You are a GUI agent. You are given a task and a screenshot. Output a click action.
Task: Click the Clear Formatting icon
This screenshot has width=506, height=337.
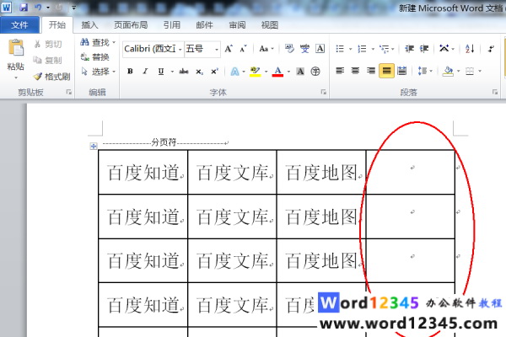coord(289,49)
